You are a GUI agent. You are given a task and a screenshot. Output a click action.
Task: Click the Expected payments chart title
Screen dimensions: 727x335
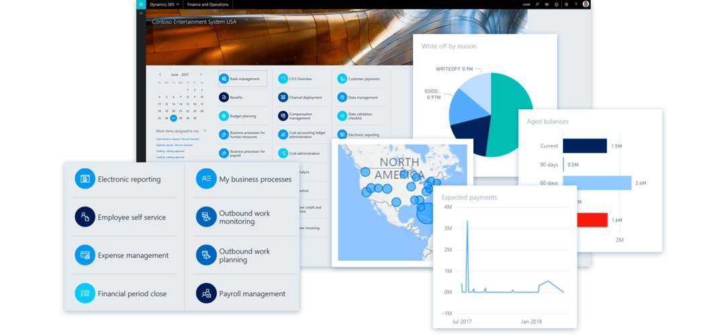click(469, 198)
